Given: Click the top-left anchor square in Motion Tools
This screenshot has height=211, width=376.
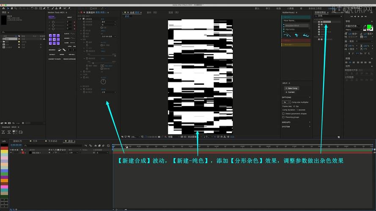Looking at the screenshot, I should pos(51,35).
